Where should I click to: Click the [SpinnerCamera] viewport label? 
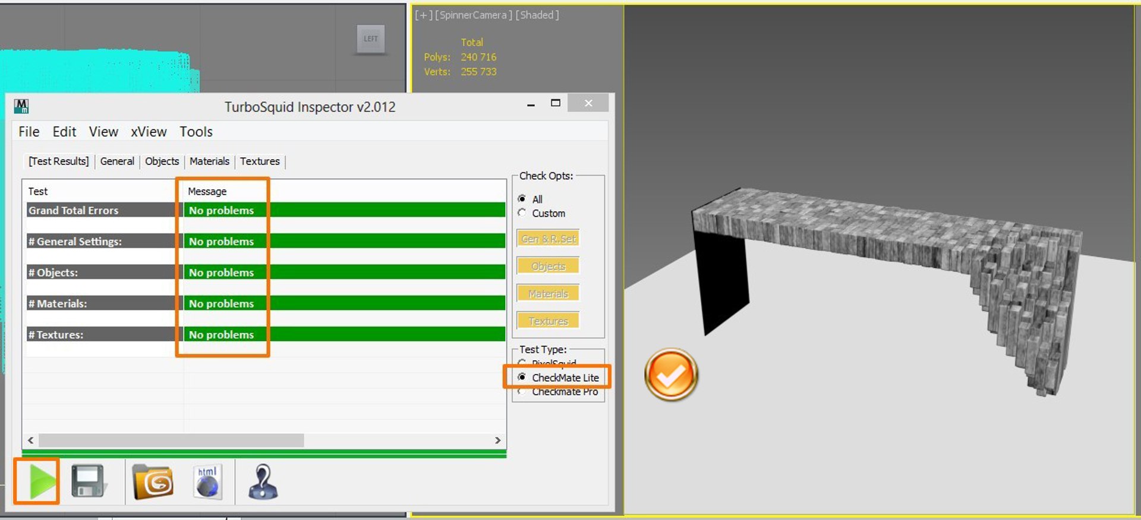tap(474, 15)
